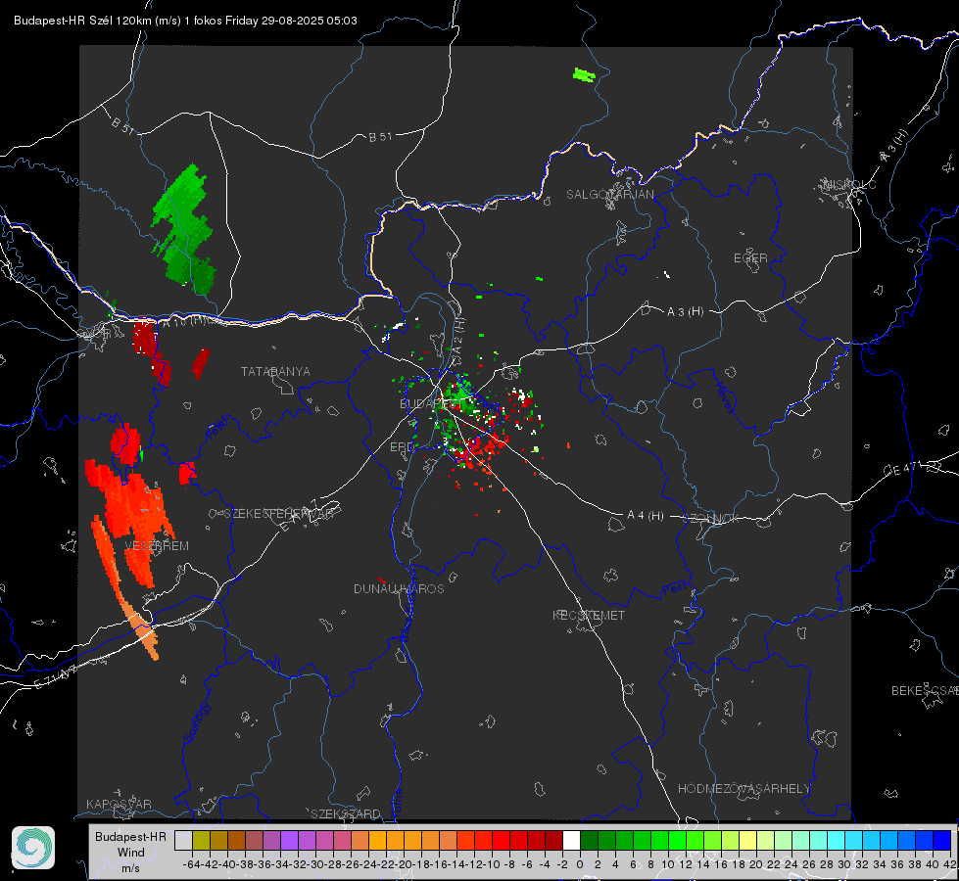Select the 'Pest' county label

(x=675, y=589)
